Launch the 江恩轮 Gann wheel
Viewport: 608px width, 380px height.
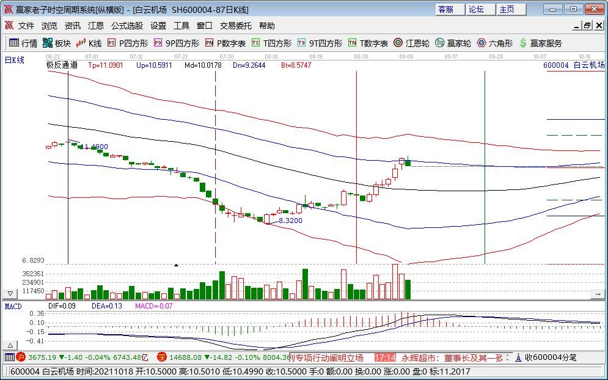(x=411, y=43)
